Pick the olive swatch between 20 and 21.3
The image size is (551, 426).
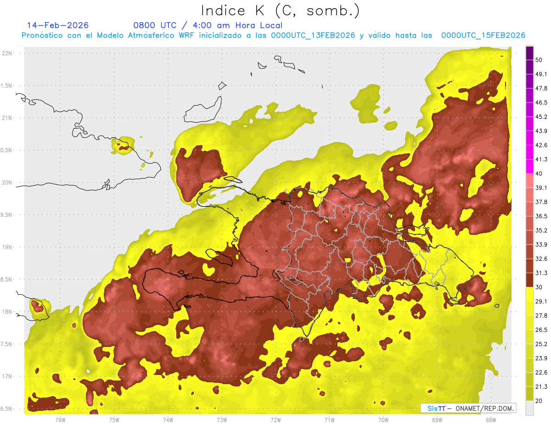(529, 394)
